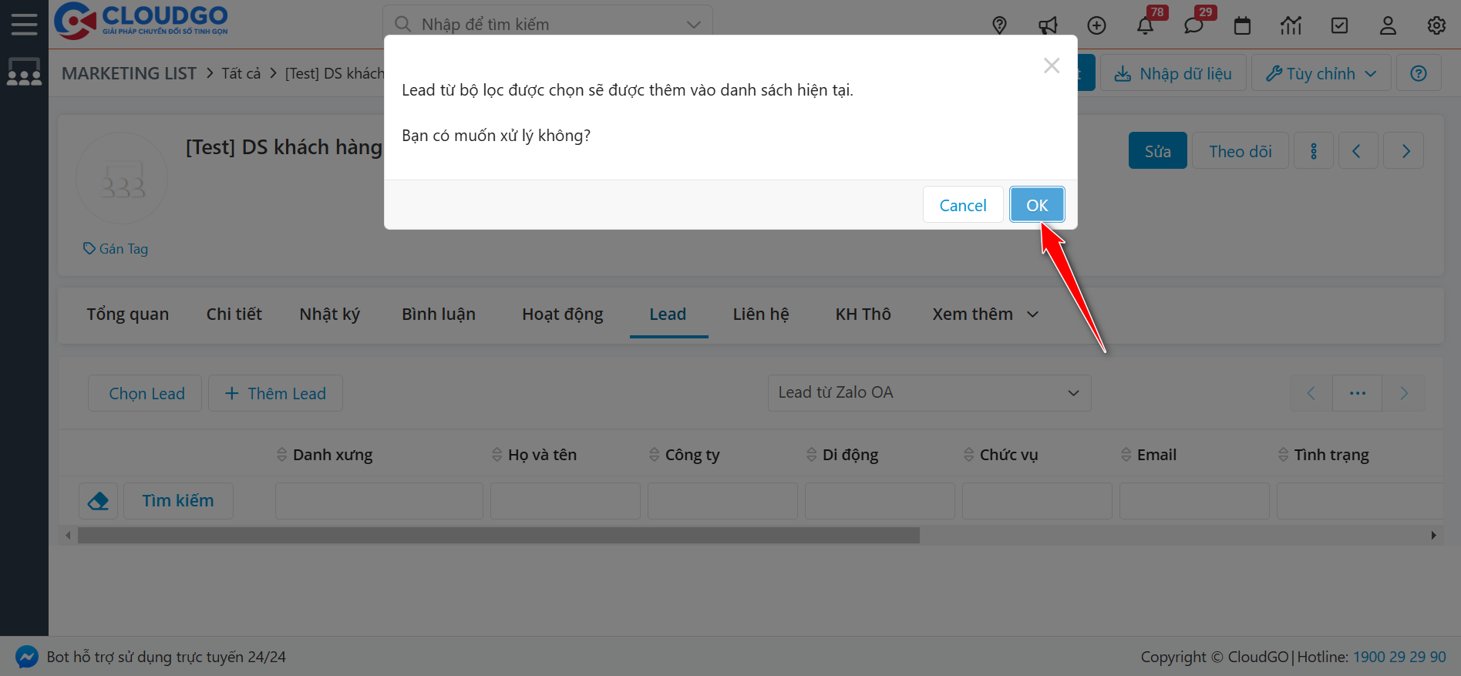1461x676 pixels.
Task: Close the confirmation dialog with X
Action: (x=1052, y=66)
